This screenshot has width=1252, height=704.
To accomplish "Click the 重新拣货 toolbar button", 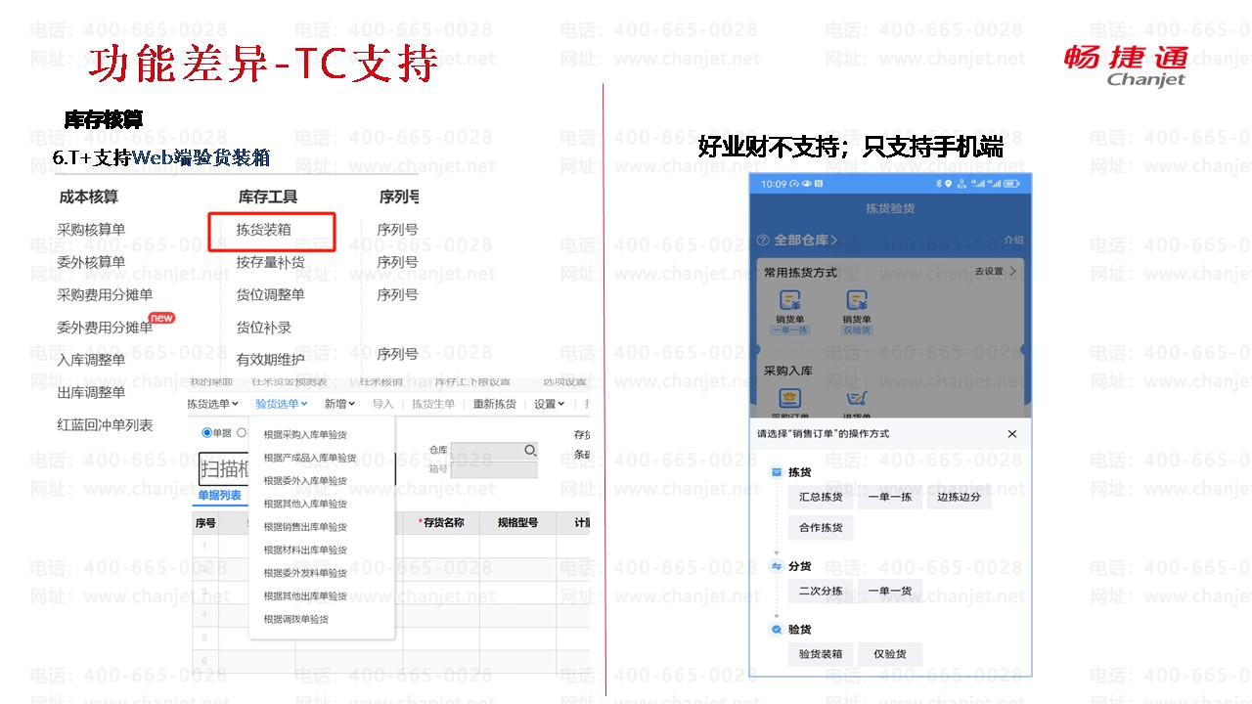I will (495, 404).
